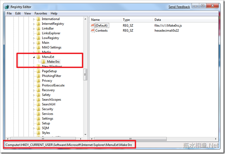Image resolution: width=225 pixels, height=154 pixels.
Task: Expand the LinksBar tree node
Action: (34, 29)
